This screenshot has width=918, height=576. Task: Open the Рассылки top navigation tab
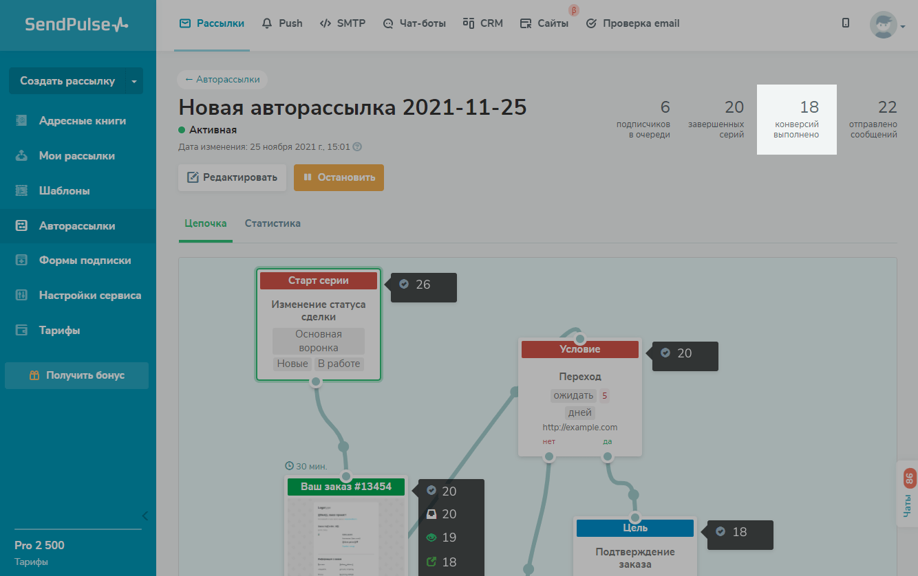point(212,23)
